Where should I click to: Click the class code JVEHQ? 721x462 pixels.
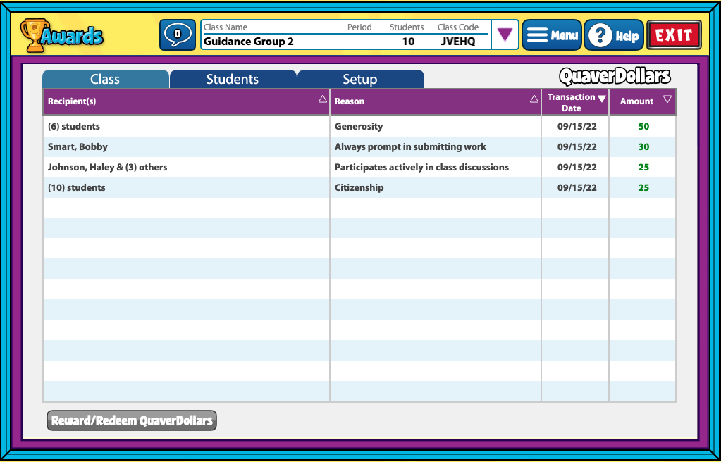(458, 42)
